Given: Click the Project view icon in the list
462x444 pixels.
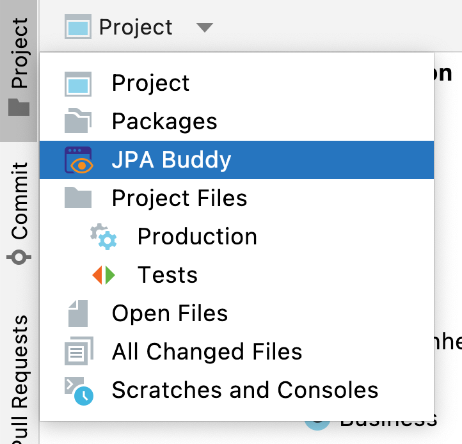Looking at the screenshot, I should [x=78, y=84].
